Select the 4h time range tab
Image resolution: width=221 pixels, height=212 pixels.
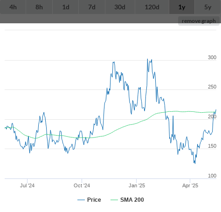coord(13,7)
